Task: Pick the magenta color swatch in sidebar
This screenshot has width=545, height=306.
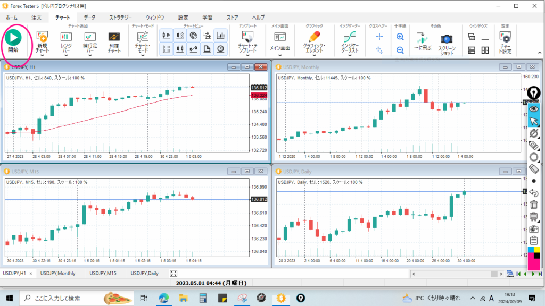Action: coord(533,265)
